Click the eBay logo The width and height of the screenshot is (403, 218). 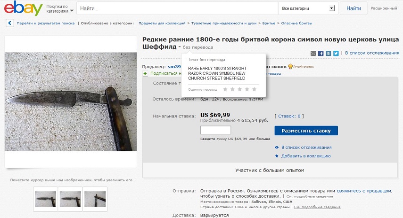pyautogui.click(x=24, y=8)
